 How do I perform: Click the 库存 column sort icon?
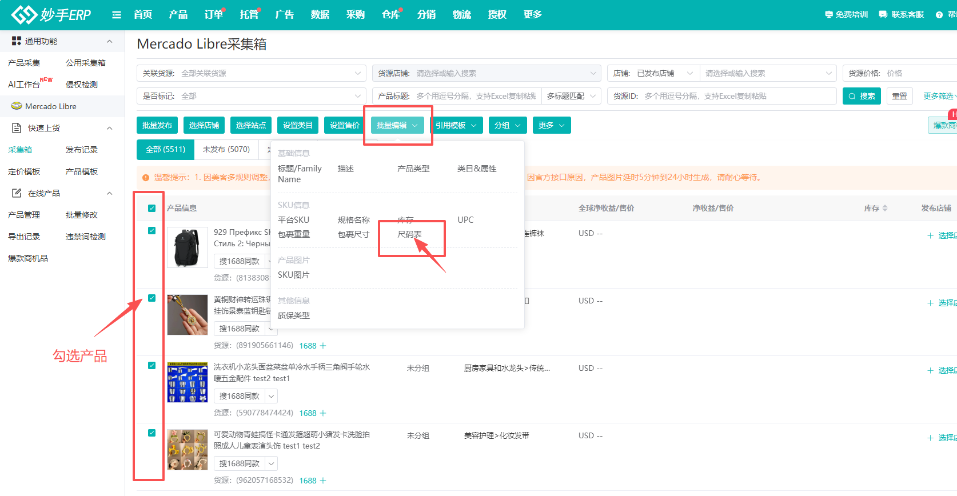click(x=885, y=208)
